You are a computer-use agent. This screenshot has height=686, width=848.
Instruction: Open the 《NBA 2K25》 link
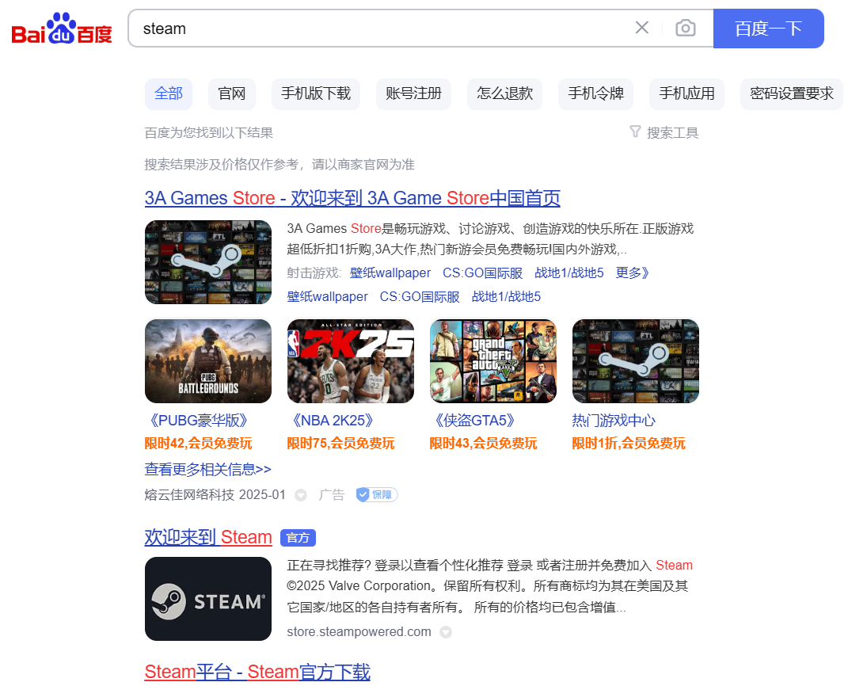[333, 421]
